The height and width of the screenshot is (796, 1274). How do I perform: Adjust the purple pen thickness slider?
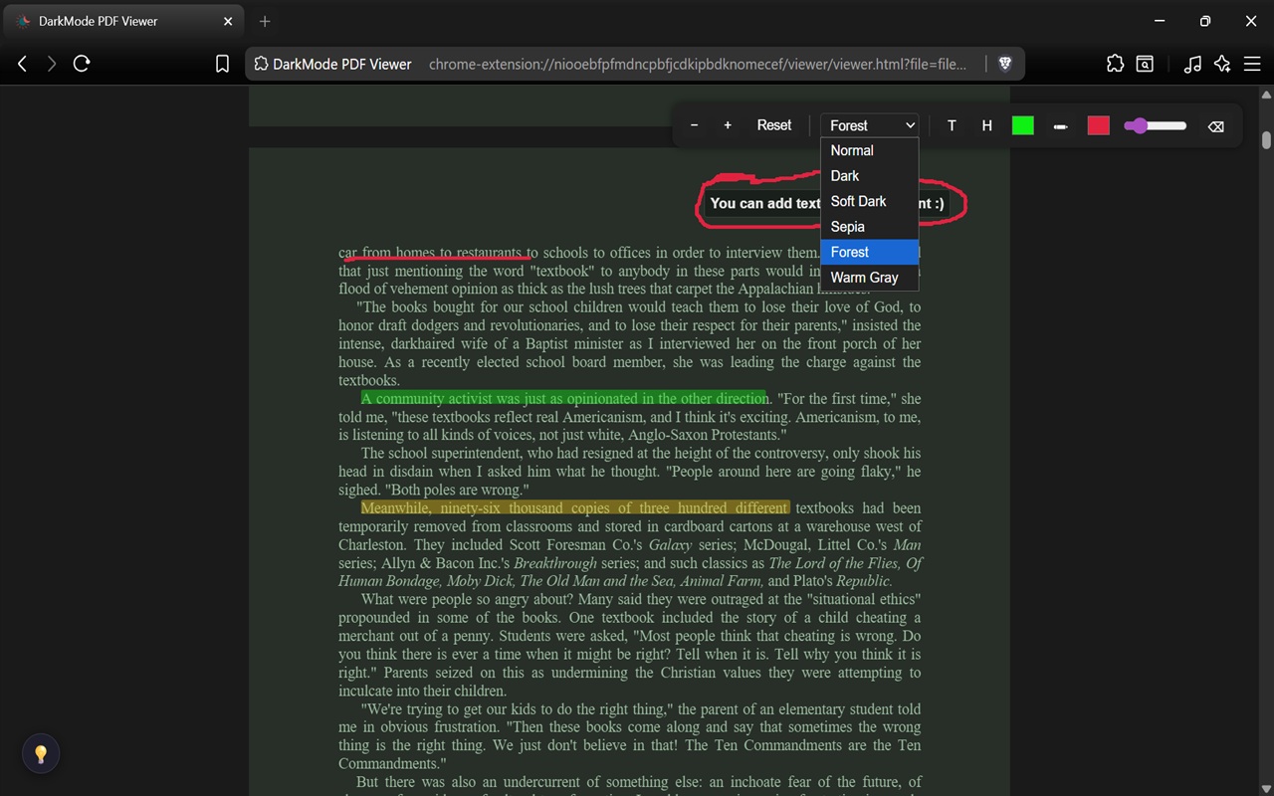[1156, 125]
